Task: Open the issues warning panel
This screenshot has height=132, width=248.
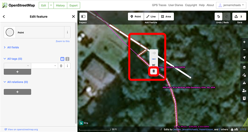Action: (x=244, y=83)
